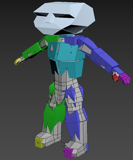Select the yellow wireframe hand
133x160 pixels.
(19, 61)
